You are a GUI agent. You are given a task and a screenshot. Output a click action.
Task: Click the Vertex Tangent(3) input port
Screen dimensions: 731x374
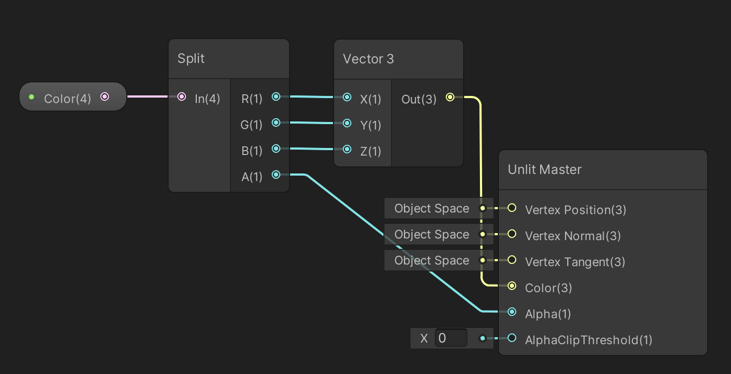512,260
